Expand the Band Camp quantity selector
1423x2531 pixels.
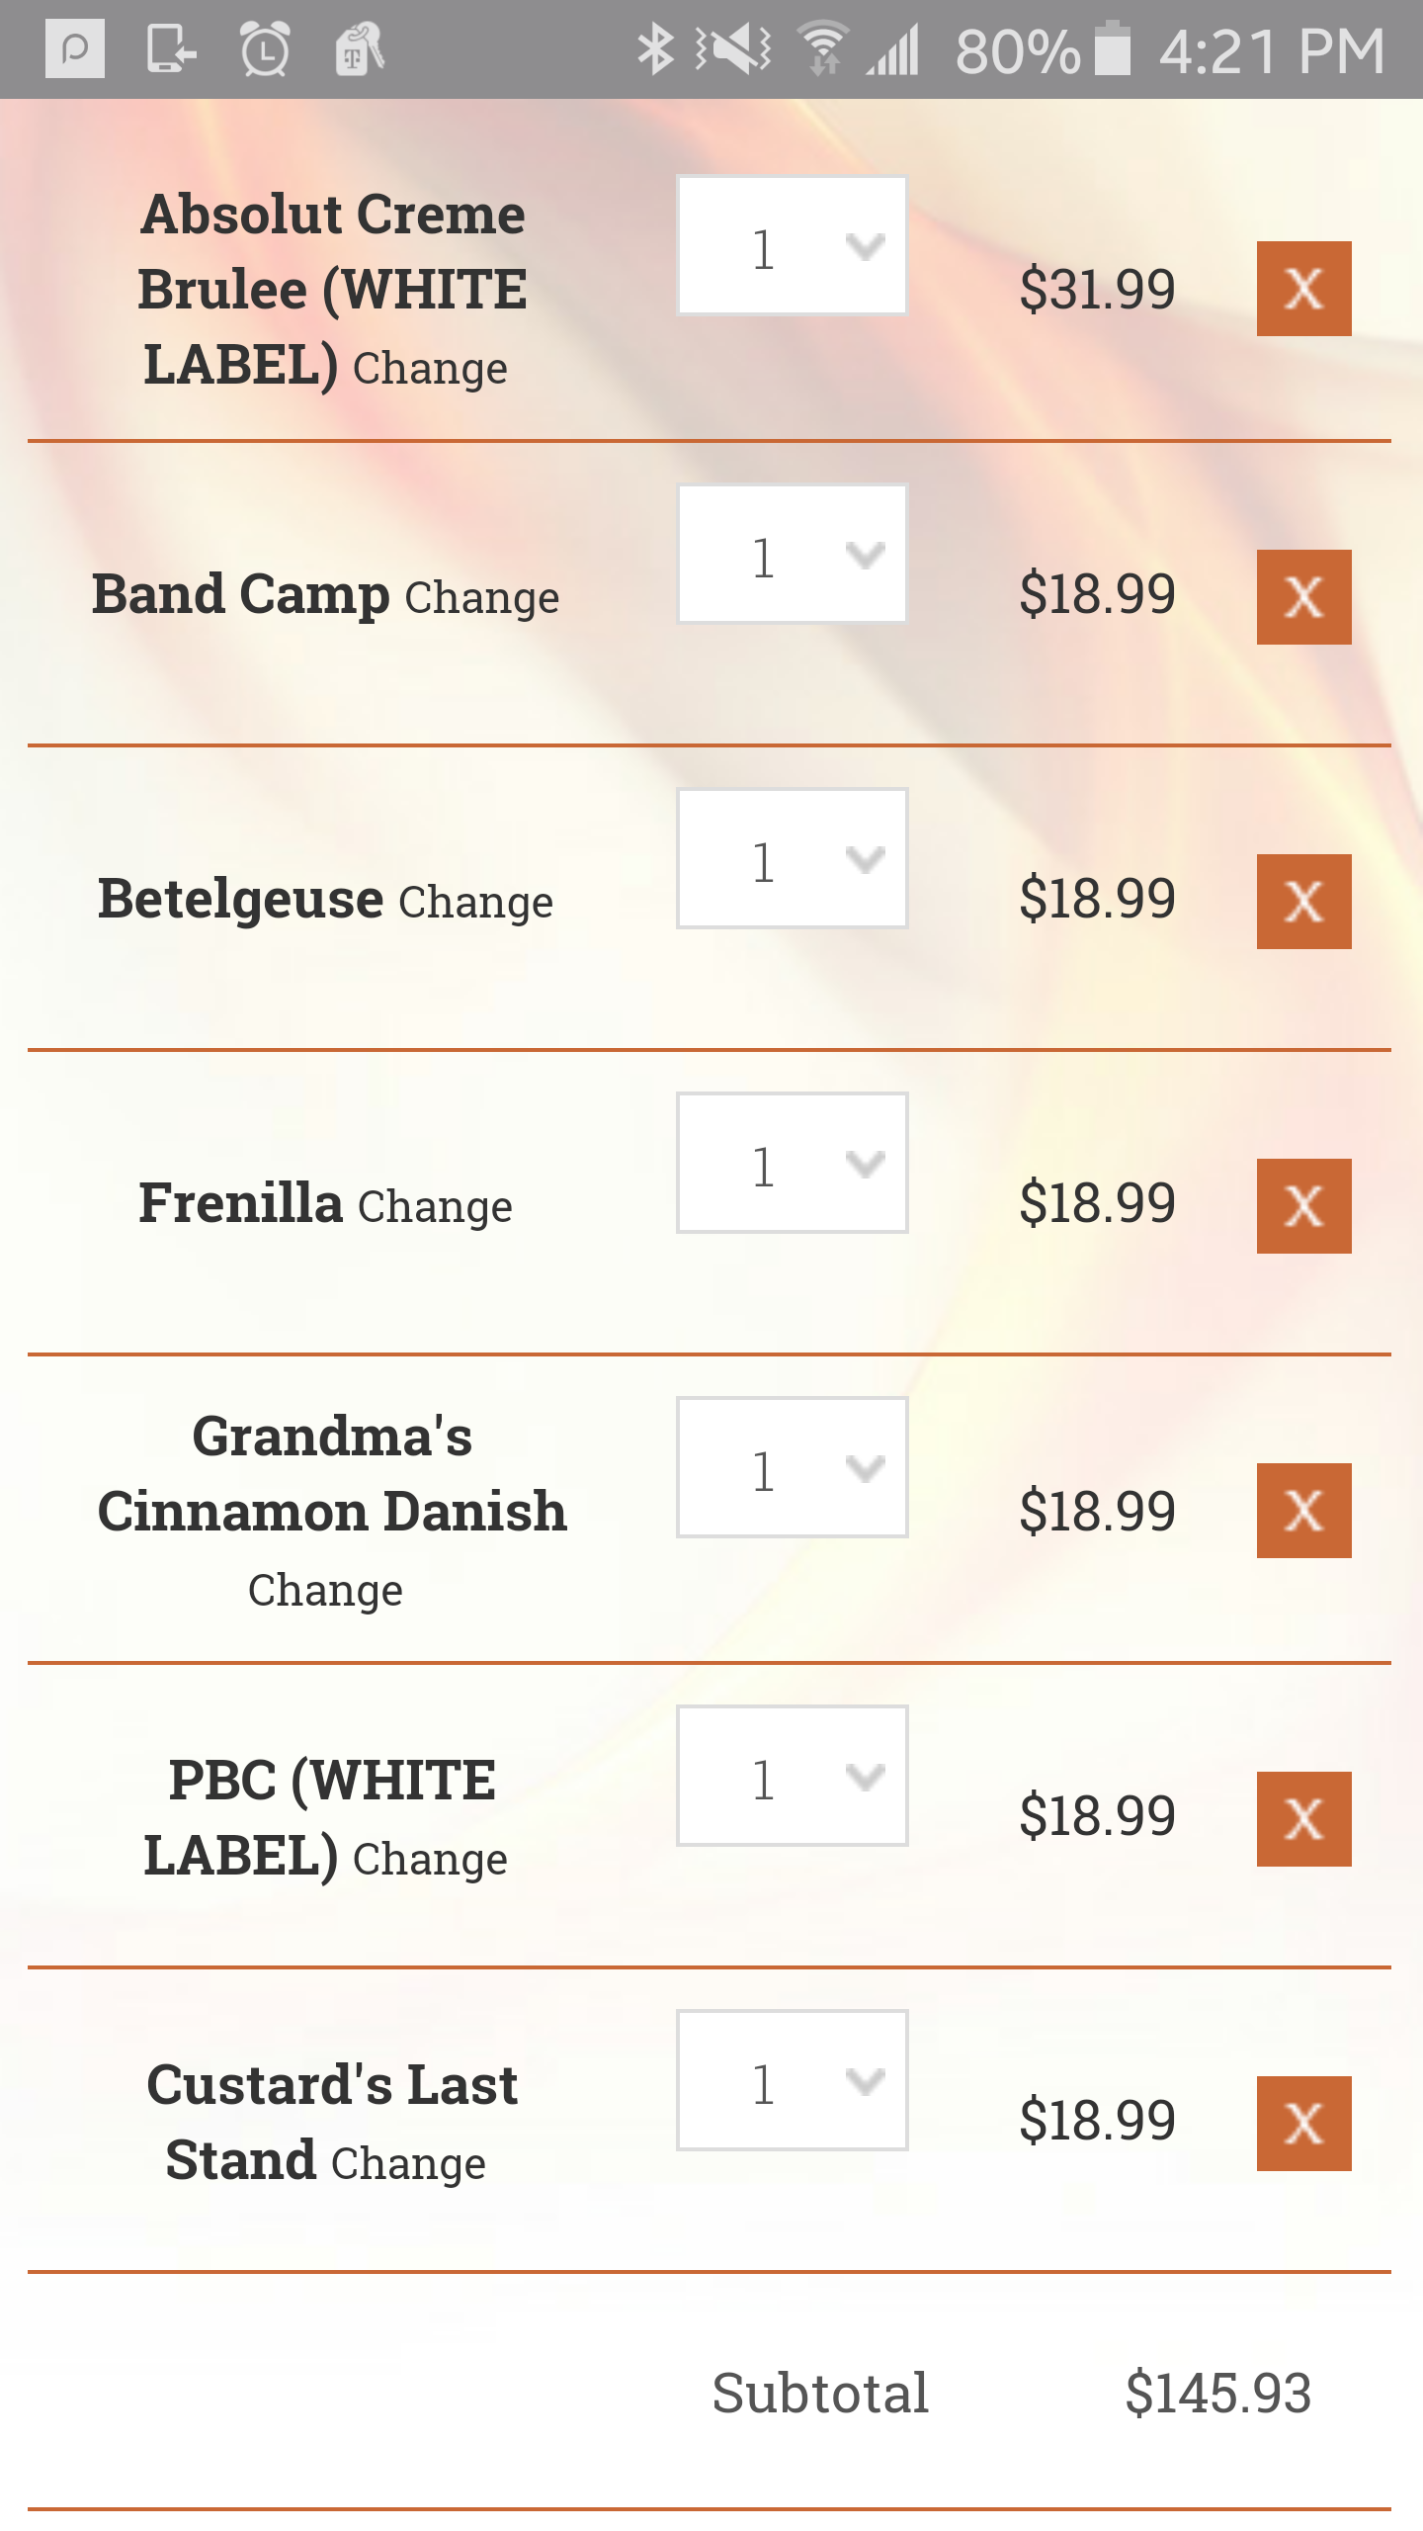tap(792, 554)
